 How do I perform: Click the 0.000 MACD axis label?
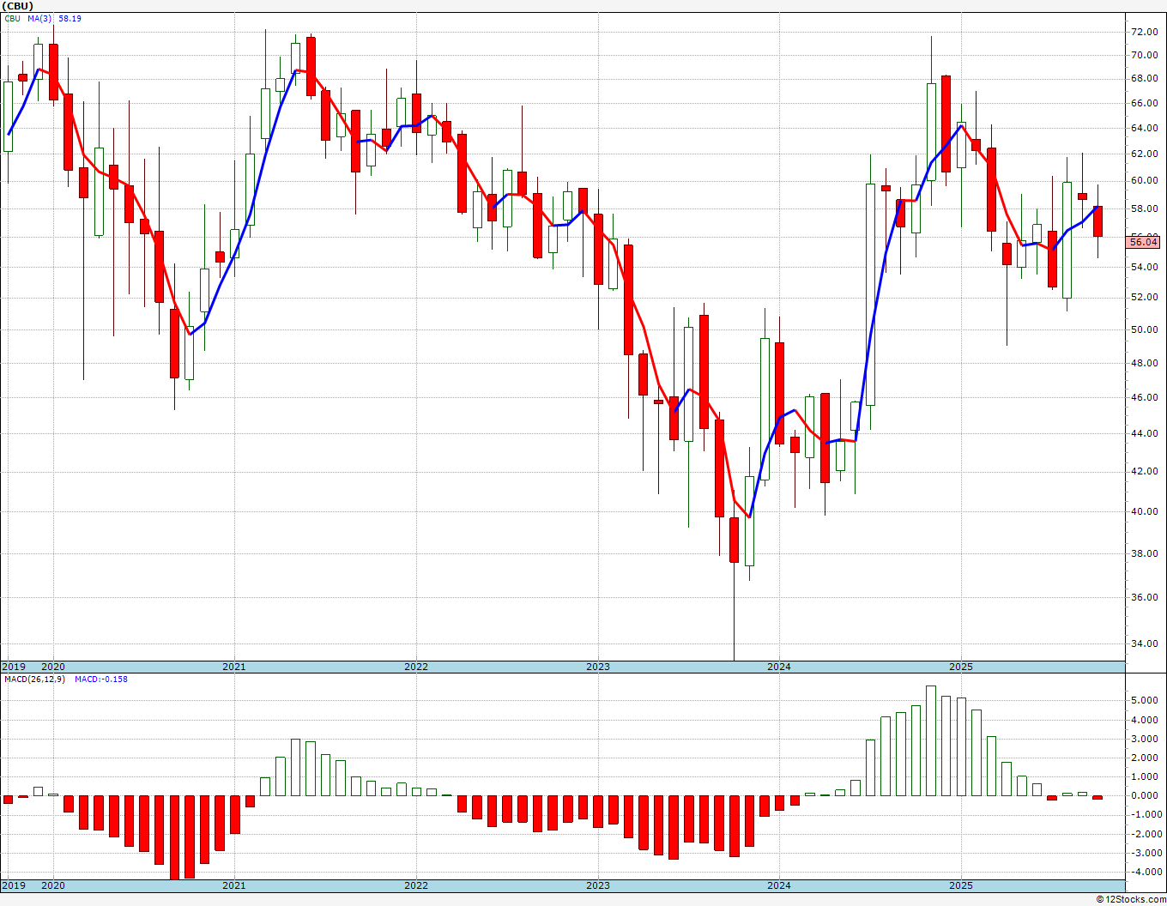point(1146,795)
